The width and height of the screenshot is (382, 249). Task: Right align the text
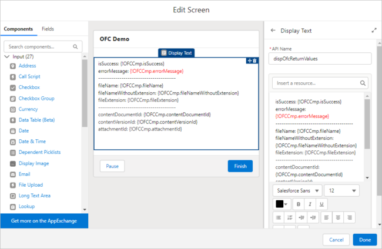349,217
